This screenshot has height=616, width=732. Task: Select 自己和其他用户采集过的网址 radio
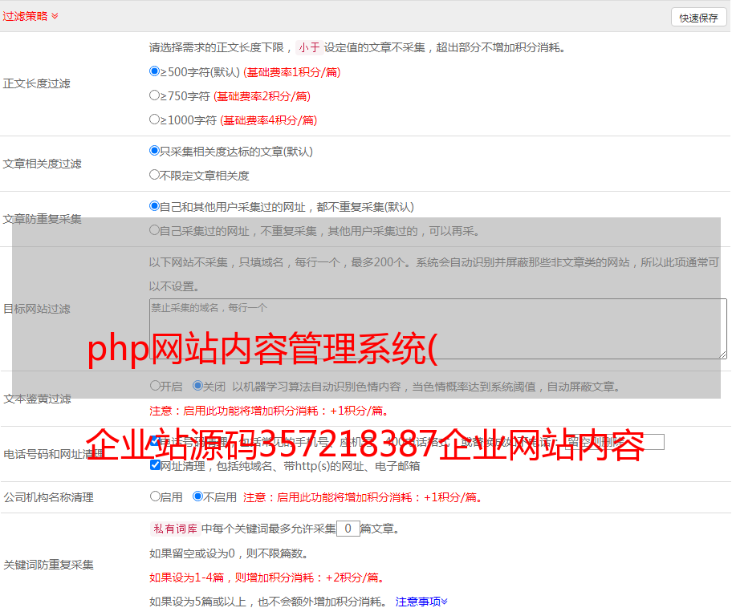pos(155,206)
